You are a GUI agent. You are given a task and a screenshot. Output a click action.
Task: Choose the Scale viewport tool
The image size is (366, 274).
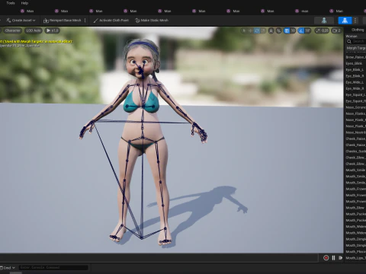[263, 30]
